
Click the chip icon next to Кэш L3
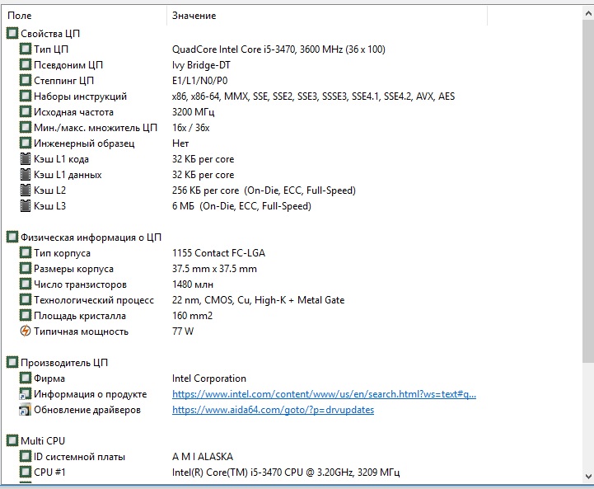(26, 206)
